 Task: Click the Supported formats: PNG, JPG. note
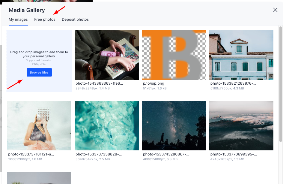point(39,62)
